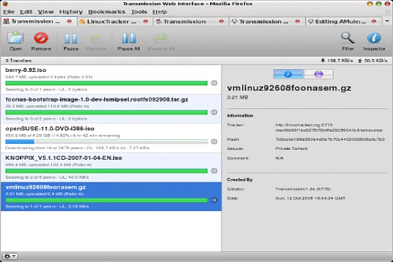This screenshot has height=262, width=393.
Task: Open the View menu
Action: tap(46, 12)
